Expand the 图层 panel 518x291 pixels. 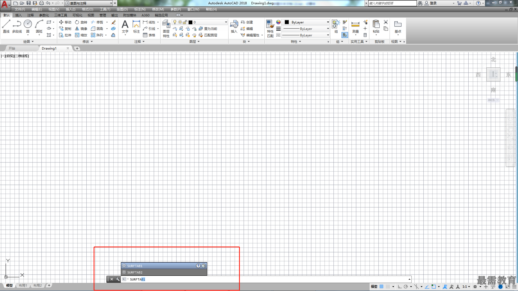tap(195, 41)
